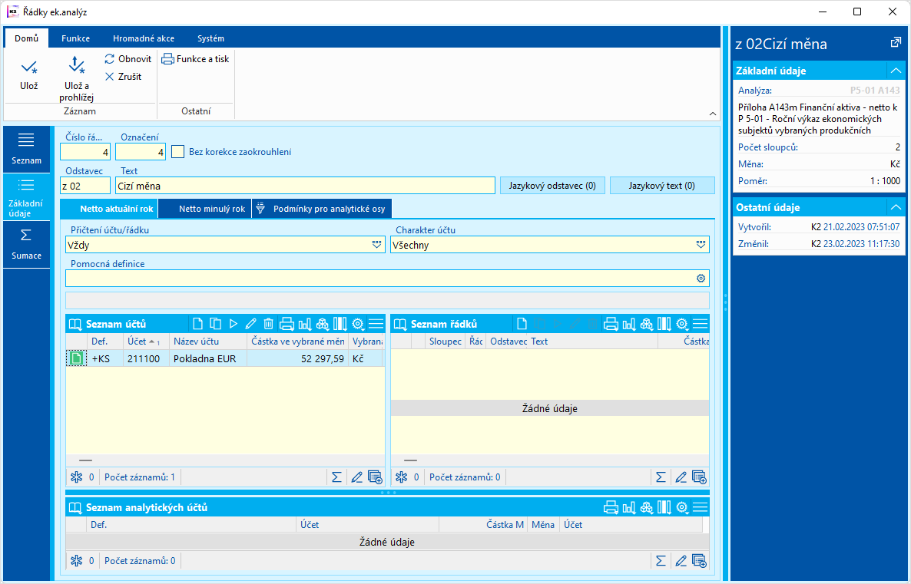The image size is (911, 584).
Task: Print the Seznam analytických účtů list
Action: pyautogui.click(x=611, y=507)
